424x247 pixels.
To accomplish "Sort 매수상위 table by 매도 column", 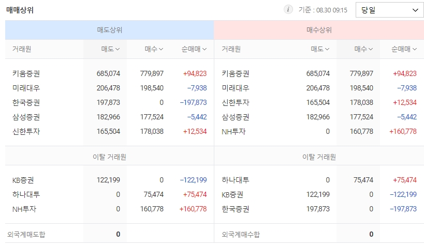I will [320, 49].
